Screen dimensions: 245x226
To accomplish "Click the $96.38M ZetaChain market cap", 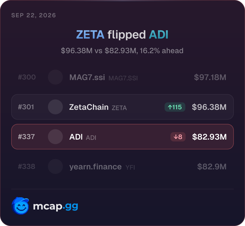I will coord(209,107).
